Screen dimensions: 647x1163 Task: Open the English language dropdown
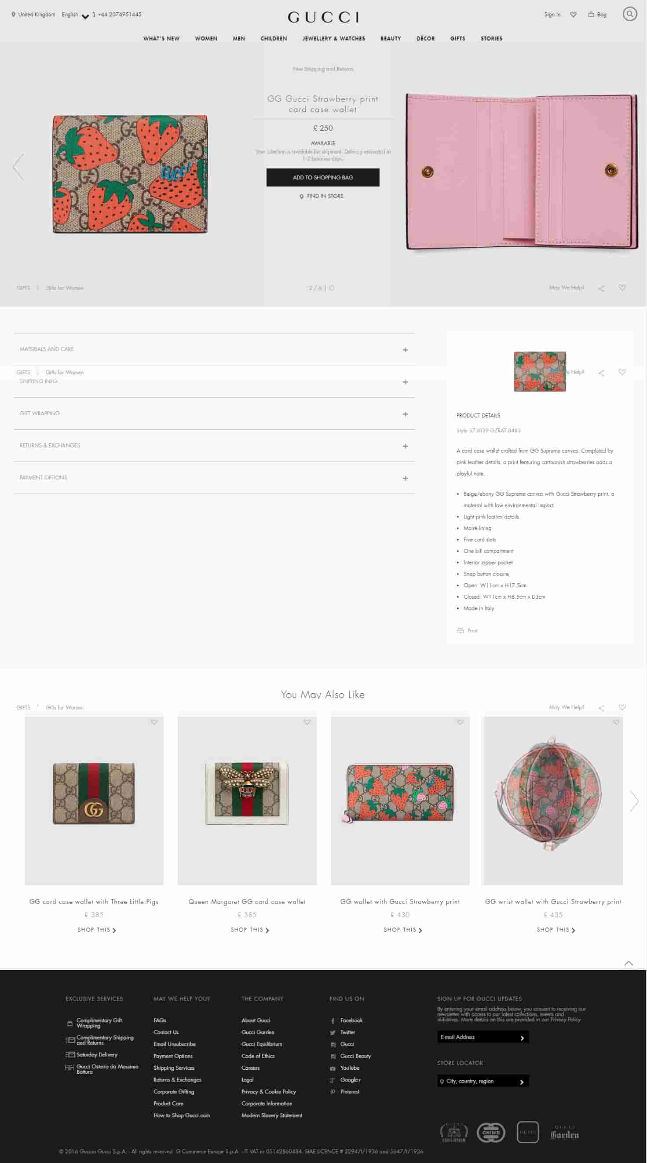(x=75, y=15)
